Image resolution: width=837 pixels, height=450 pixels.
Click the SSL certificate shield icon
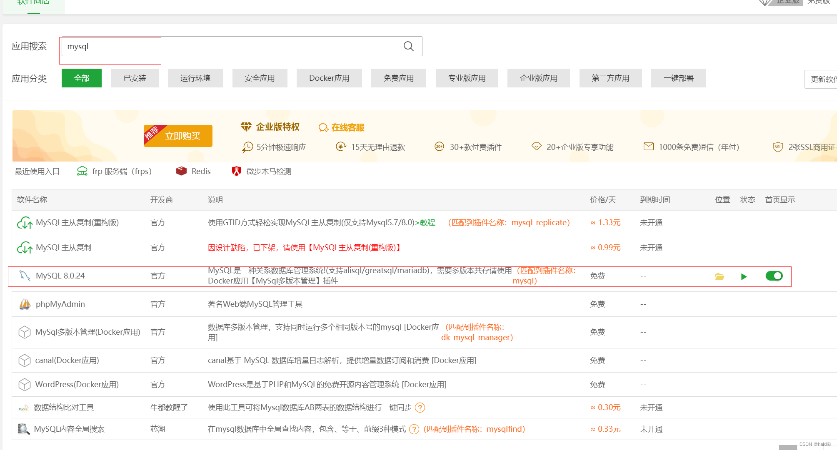click(778, 147)
